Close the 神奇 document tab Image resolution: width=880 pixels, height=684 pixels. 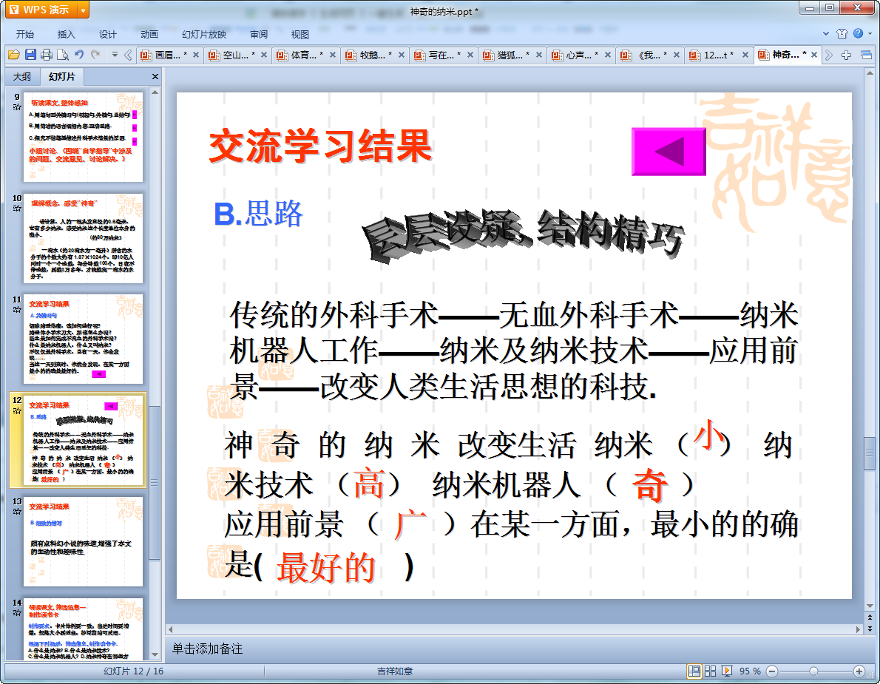(x=813, y=55)
